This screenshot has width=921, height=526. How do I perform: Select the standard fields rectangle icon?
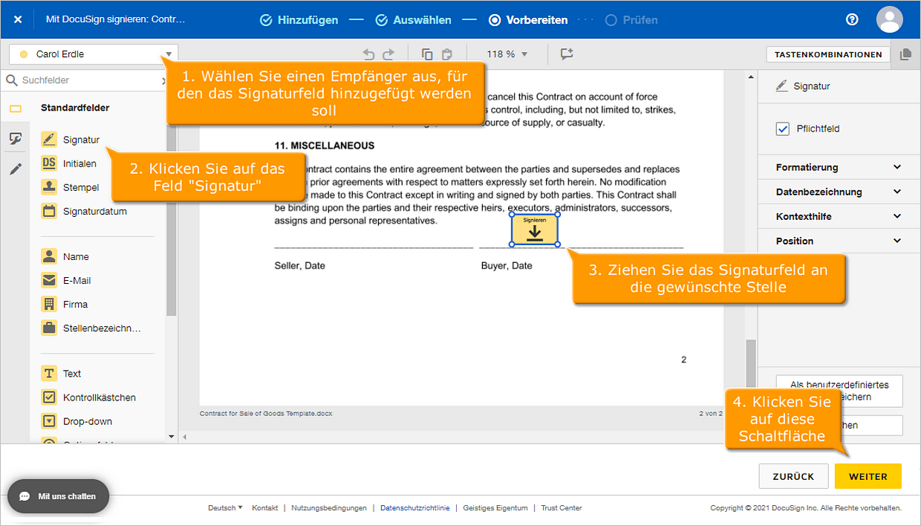click(15, 108)
